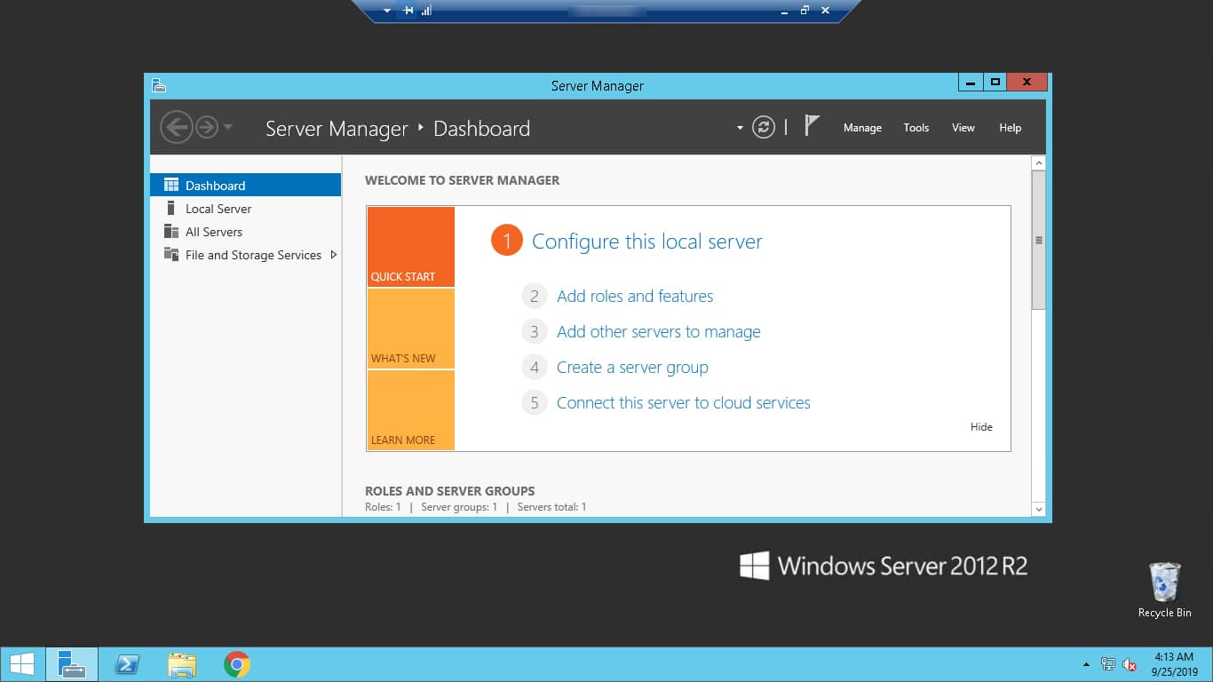Open the Recycle Bin desktop icon
Viewport: 1213px width, 682px height.
[x=1164, y=590]
